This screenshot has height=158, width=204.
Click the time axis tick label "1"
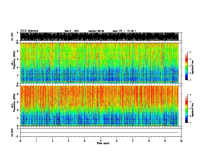tap(36, 141)
